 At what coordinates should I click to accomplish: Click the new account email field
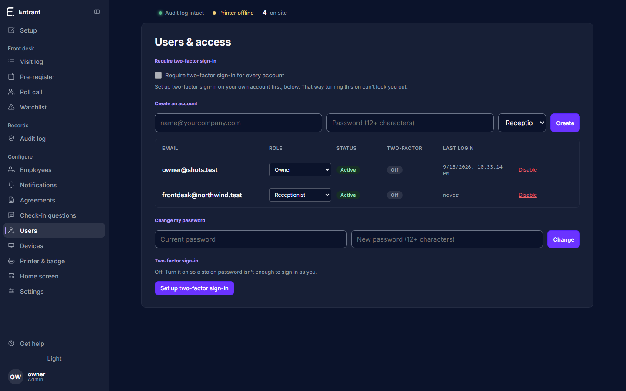tap(238, 123)
